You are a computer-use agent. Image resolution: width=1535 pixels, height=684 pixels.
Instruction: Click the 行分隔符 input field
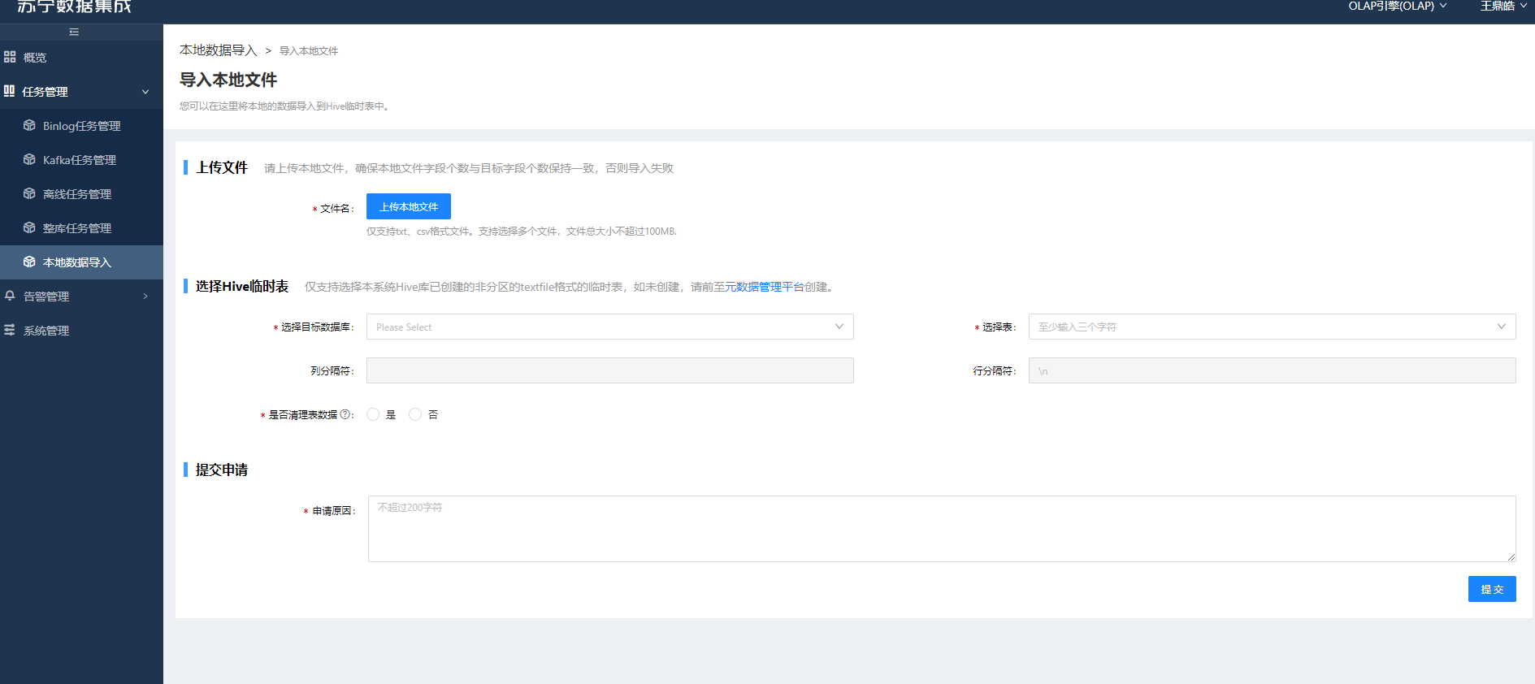(x=1272, y=370)
